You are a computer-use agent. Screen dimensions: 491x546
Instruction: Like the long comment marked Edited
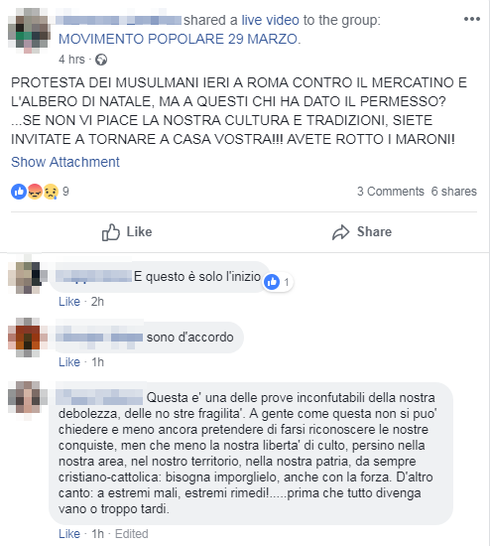(x=69, y=534)
